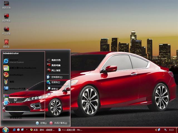Open 搜索 search from the start menu
The image size is (178, 133).
tap(54, 89)
